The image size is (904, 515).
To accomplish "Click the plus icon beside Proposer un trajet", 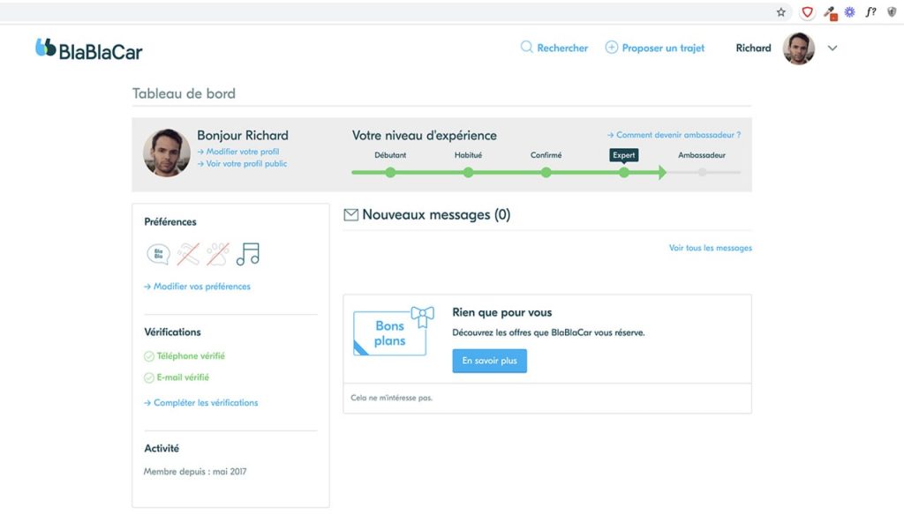I will tap(611, 48).
